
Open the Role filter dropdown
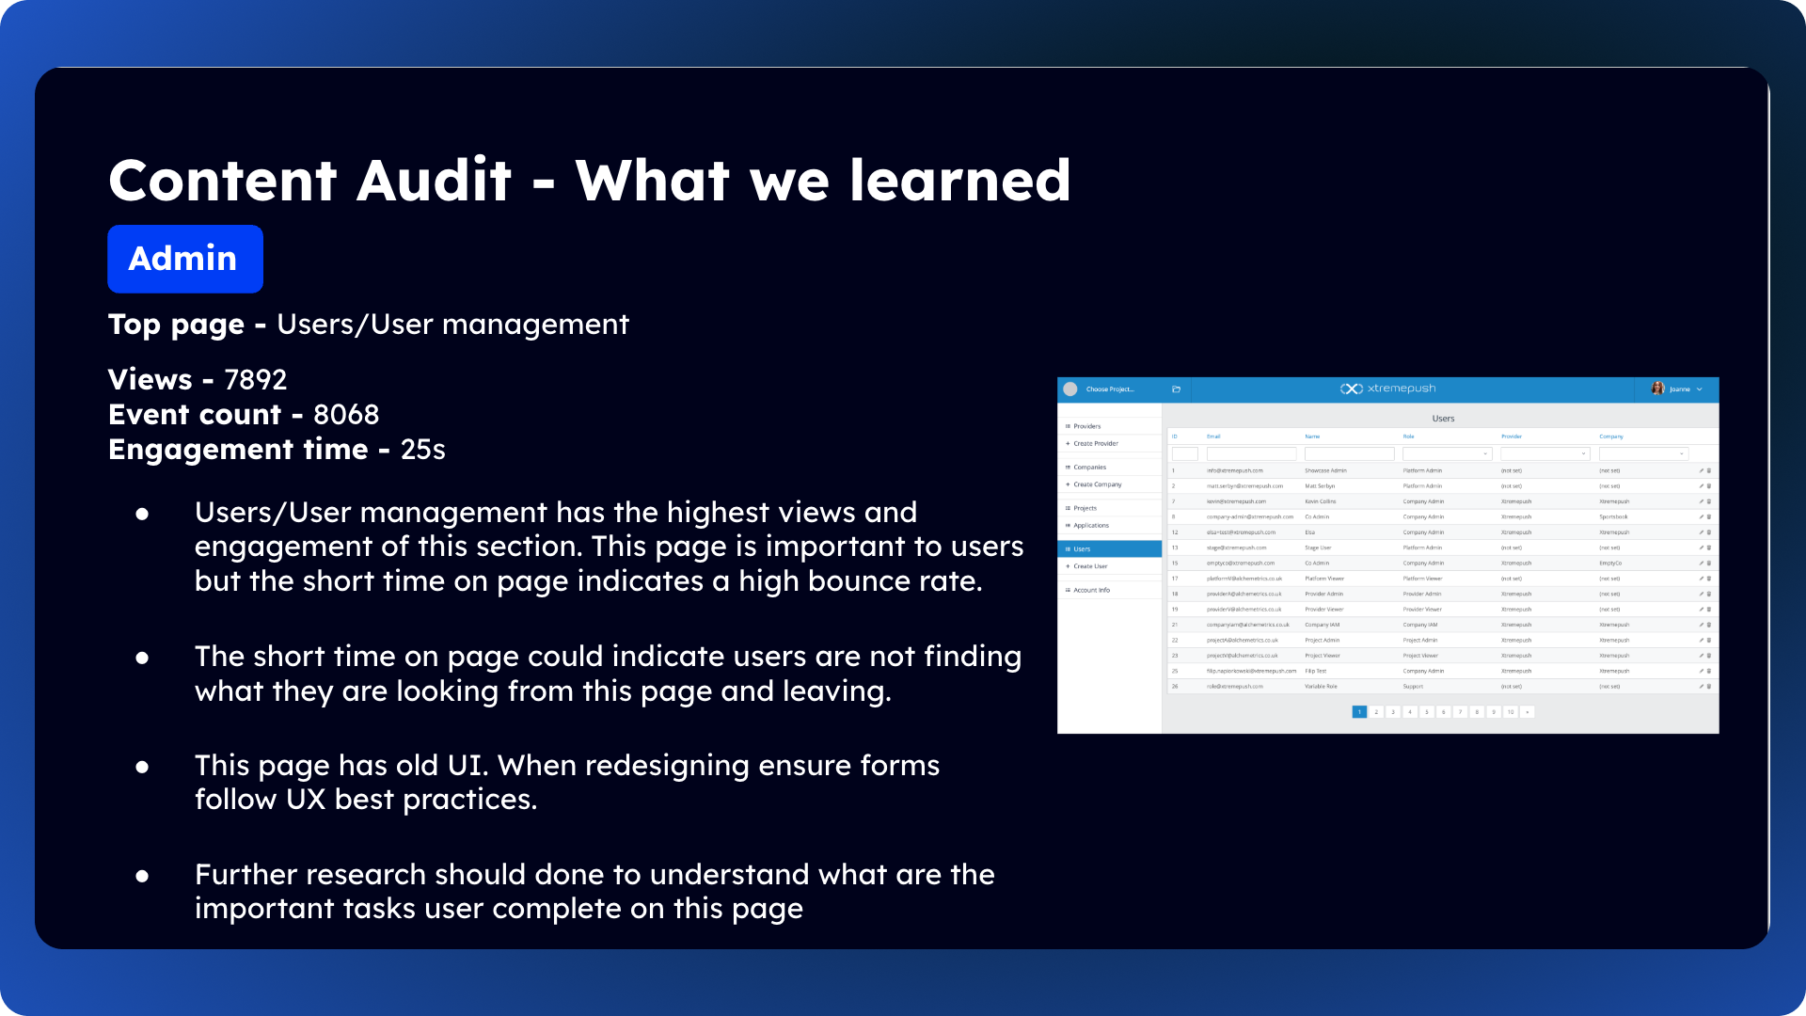click(x=1447, y=453)
